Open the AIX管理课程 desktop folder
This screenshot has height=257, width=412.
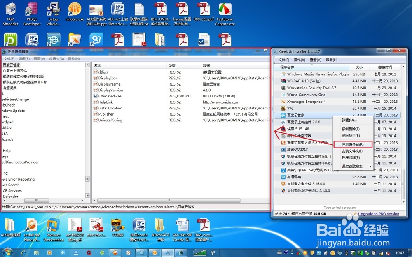[x=11, y=228]
